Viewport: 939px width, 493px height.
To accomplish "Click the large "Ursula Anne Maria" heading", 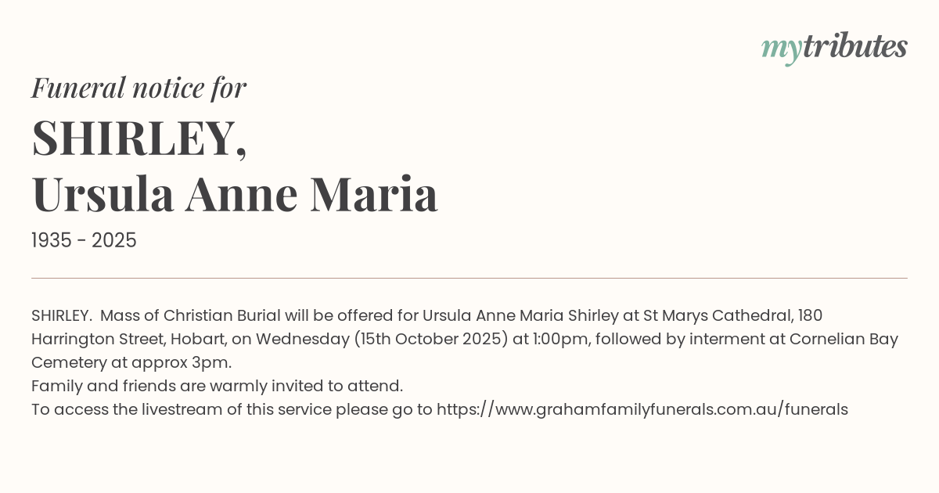I will 235,195.
